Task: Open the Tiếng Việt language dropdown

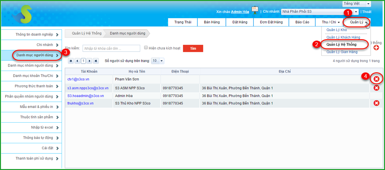Action: pos(357,4)
